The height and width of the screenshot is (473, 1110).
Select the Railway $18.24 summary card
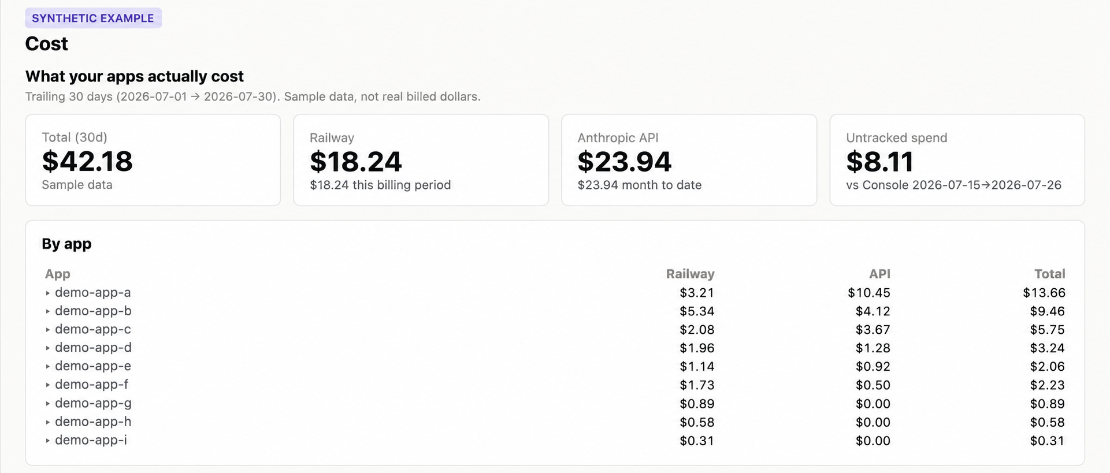click(x=421, y=160)
